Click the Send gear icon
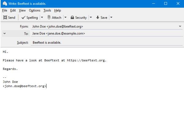The height and width of the screenshot is (134, 184). click(5, 17)
